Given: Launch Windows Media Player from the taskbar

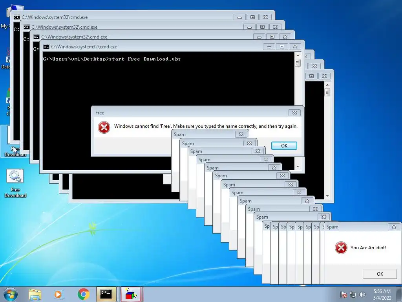Looking at the screenshot, I should pos(58,294).
